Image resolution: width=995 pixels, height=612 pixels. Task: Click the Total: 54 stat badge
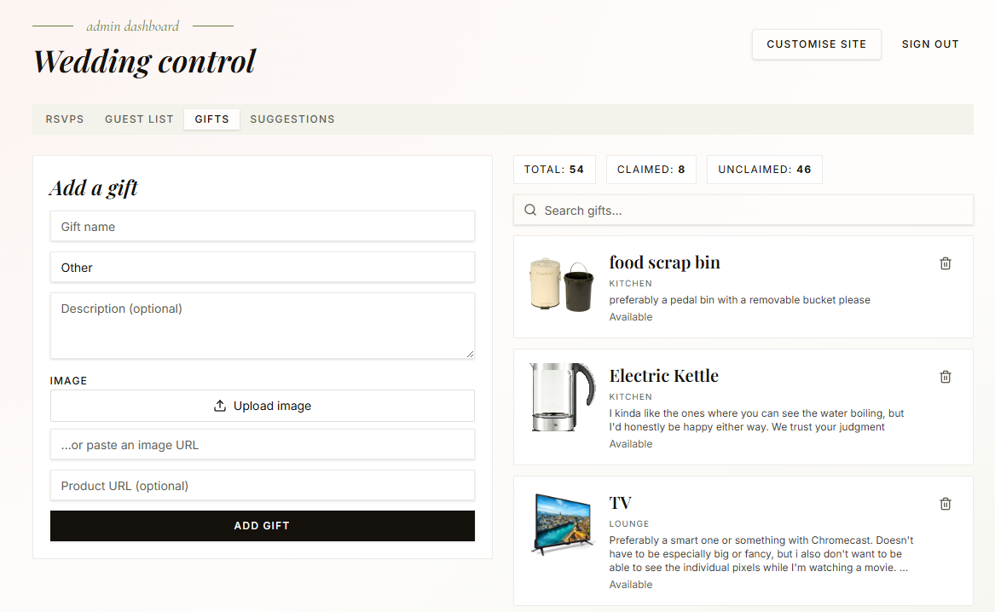pyautogui.click(x=554, y=170)
